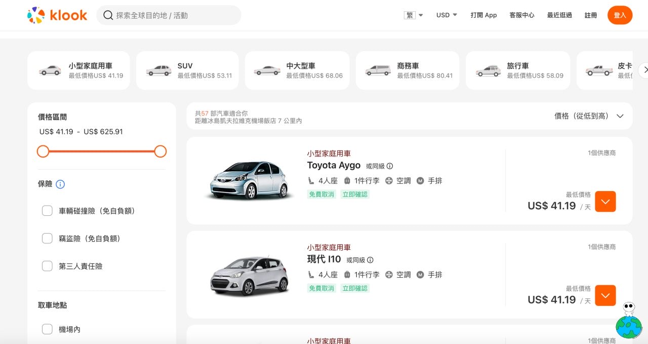Click the Klook logo

tap(57, 15)
